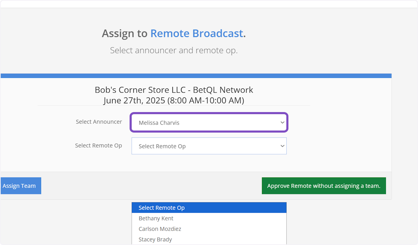Click the Bob's Corner Store LLC title
This screenshot has height=245, width=418.
pyautogui.click(x=138, y=90)
